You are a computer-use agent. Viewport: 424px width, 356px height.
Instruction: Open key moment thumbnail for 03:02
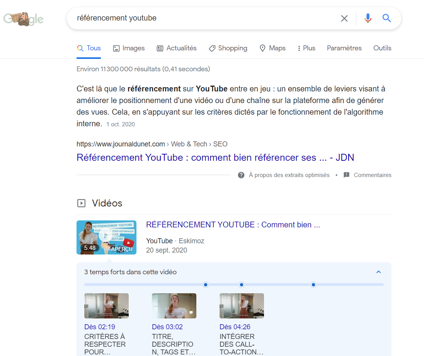(174, 306)
